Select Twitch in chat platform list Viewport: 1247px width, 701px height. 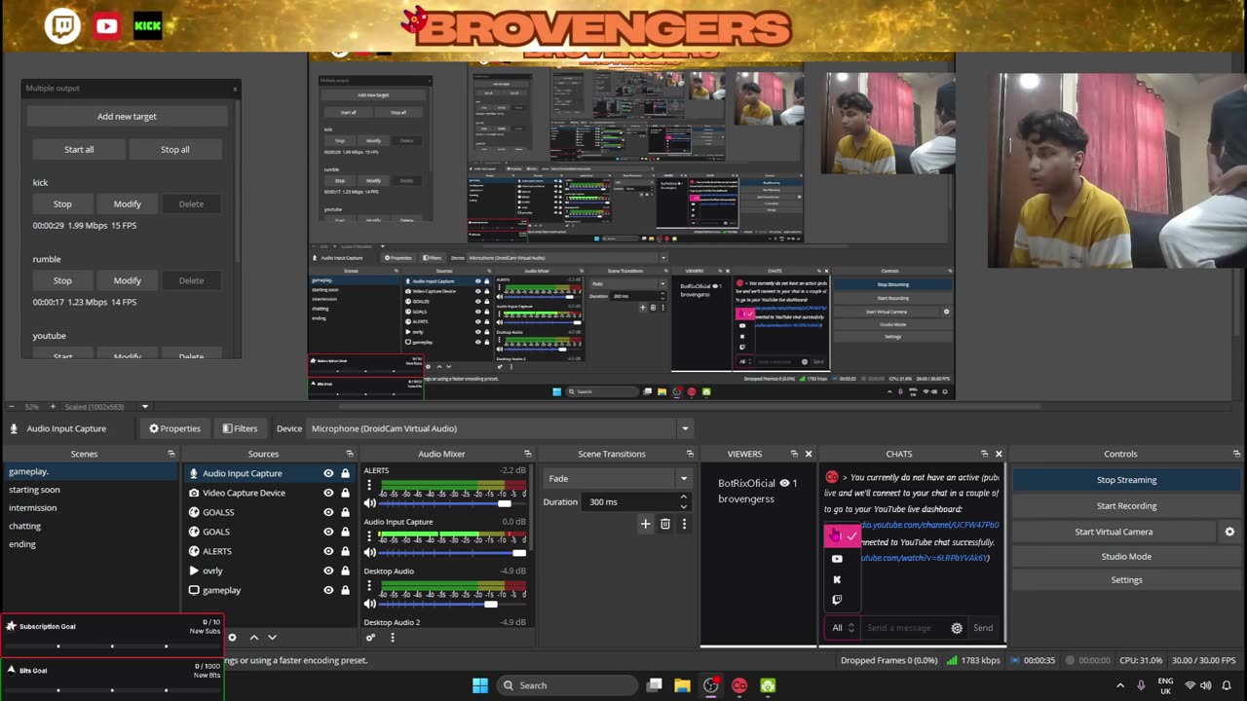(x=837, y=600)
